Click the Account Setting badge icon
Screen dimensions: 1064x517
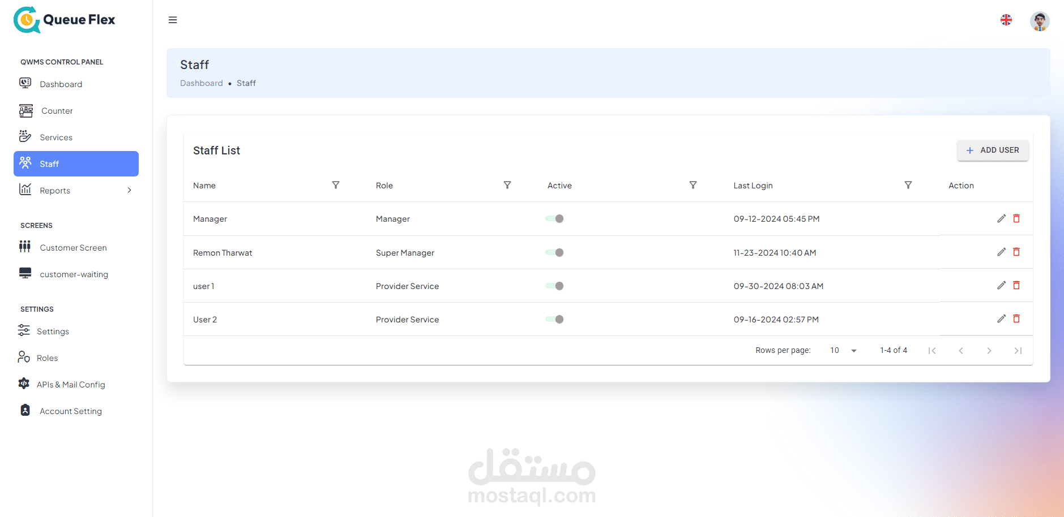click(x=25, y=410)
